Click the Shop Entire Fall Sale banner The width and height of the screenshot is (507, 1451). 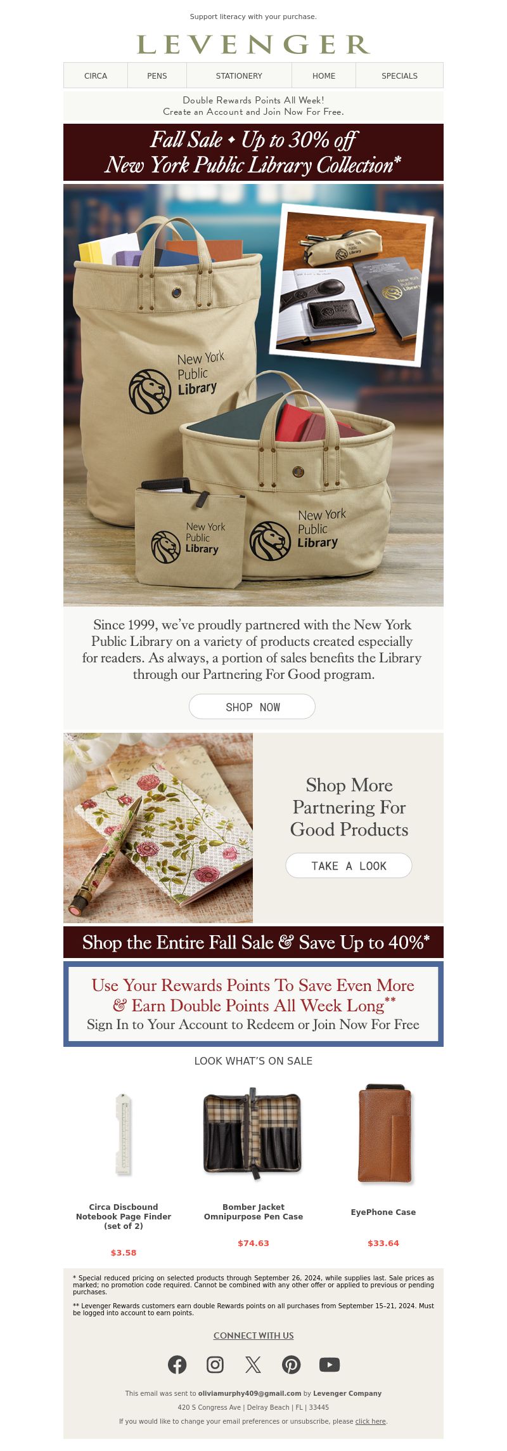[253, 942]
